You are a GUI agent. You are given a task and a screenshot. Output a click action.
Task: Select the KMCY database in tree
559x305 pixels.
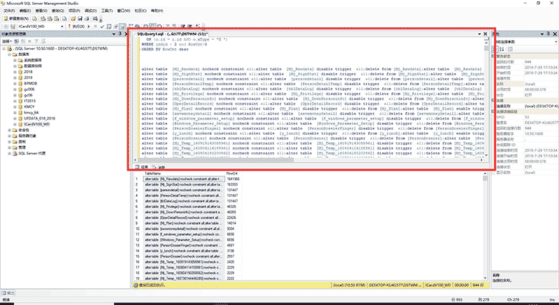click(x=29, y=107)
